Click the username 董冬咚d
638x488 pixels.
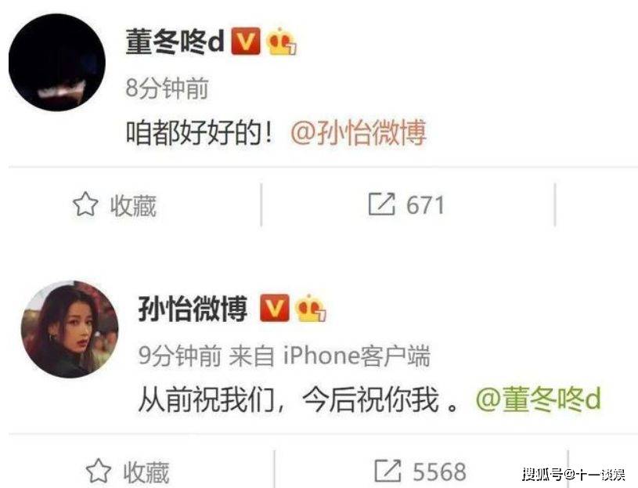point(175,42)
